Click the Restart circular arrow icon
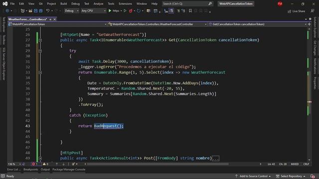The image size is (319, 179). pyautogui.click(x=139, y=11)
